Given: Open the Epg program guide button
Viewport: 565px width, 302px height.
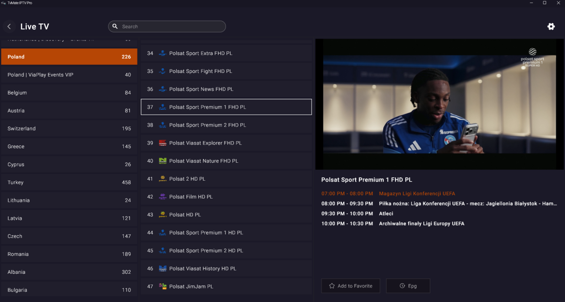Looking at the screenshot, I should pos(408,286).
